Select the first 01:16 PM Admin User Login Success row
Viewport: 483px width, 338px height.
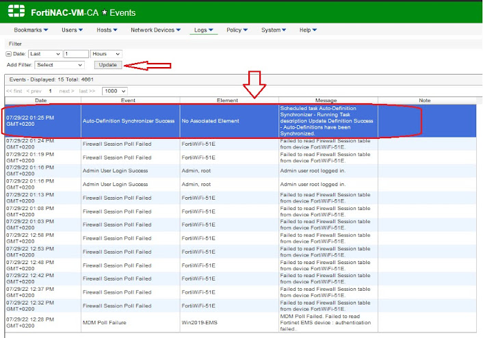click(241, 170)
